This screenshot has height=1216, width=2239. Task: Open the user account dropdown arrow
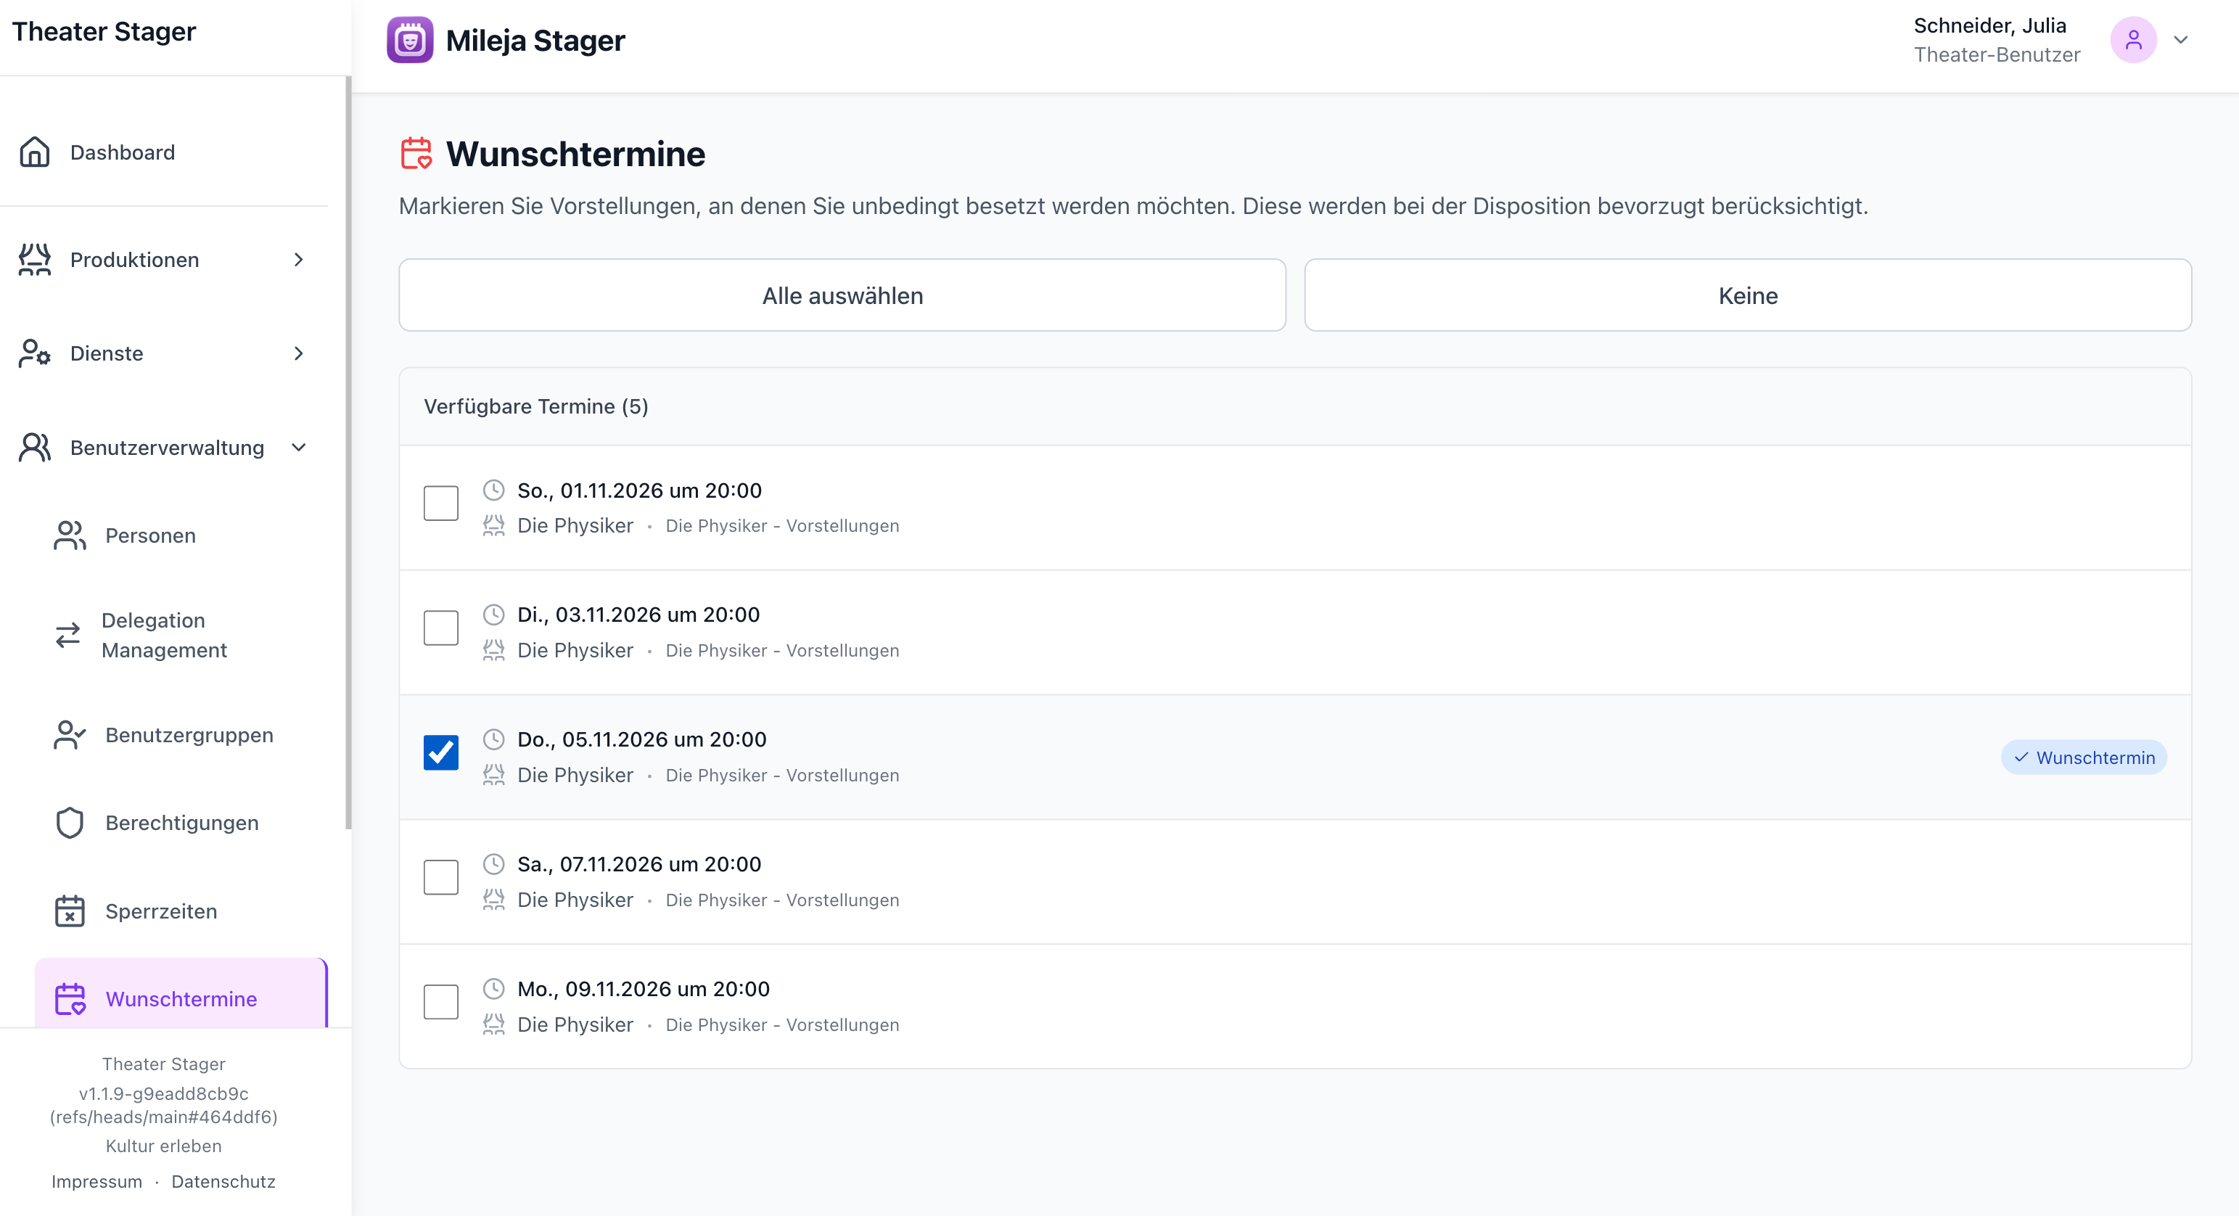(2180, 40)
